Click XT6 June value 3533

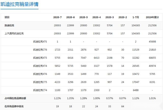pyautogui.click(x=71, y=74)
